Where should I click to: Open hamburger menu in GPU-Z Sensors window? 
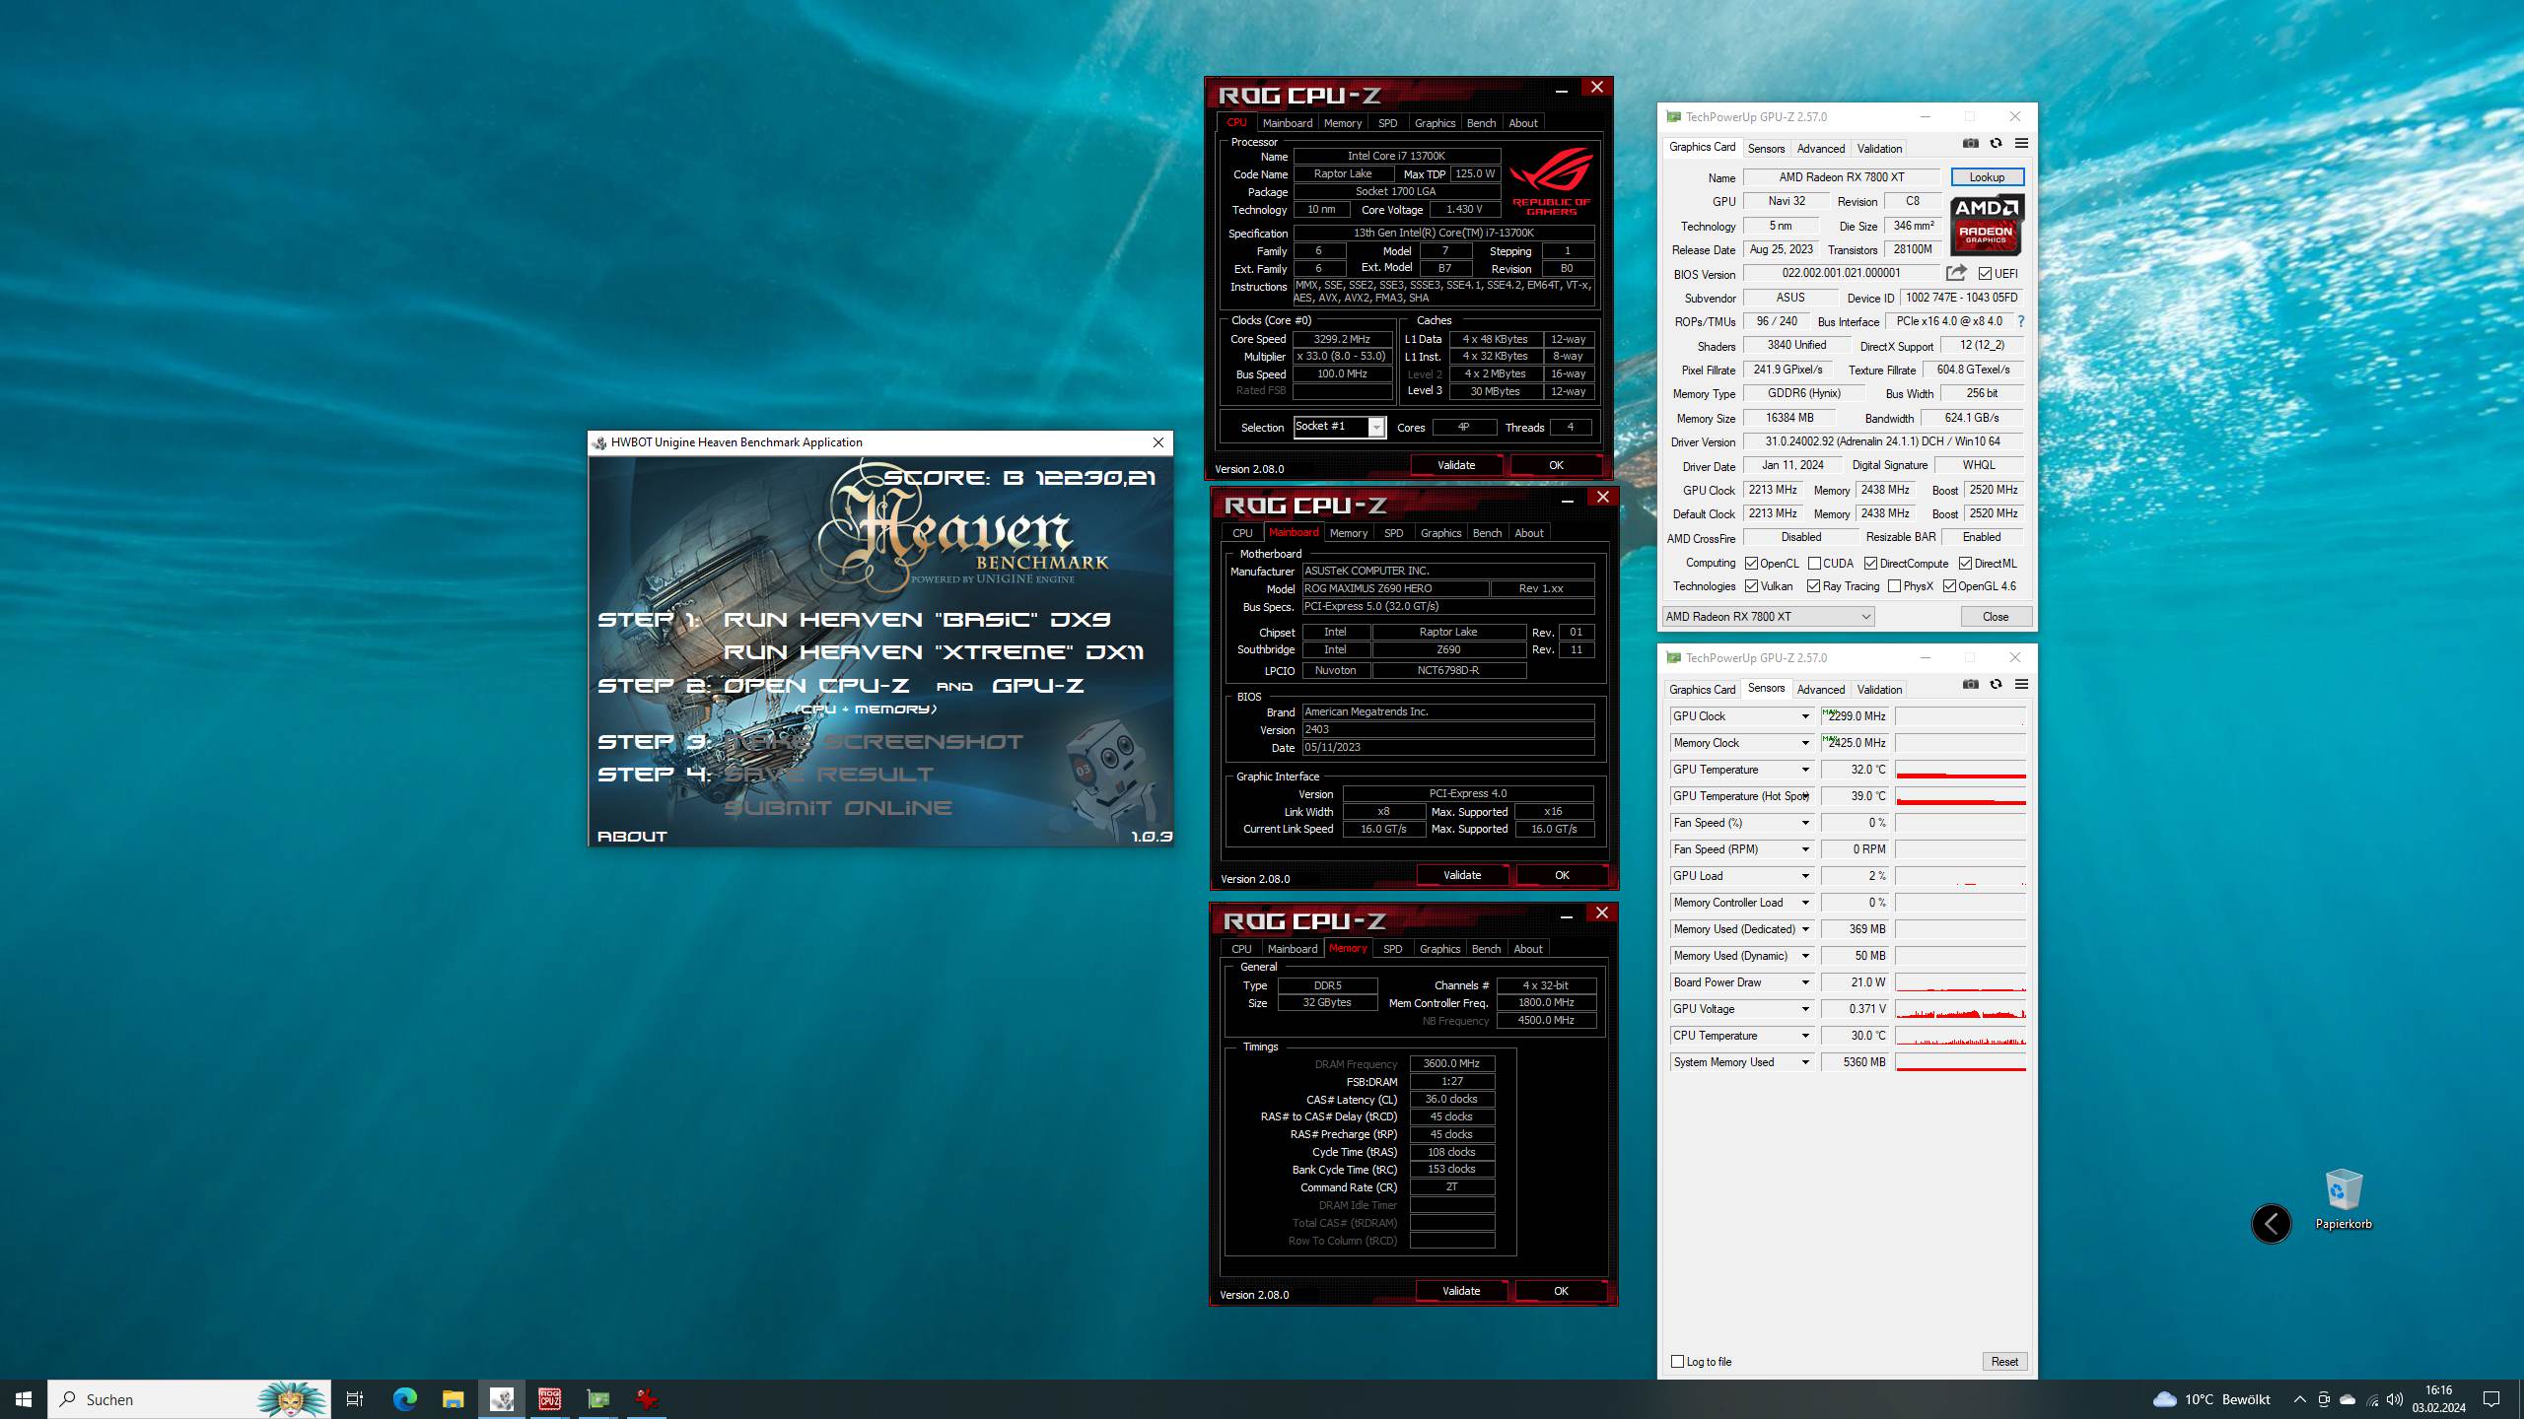pos(2021,684)
